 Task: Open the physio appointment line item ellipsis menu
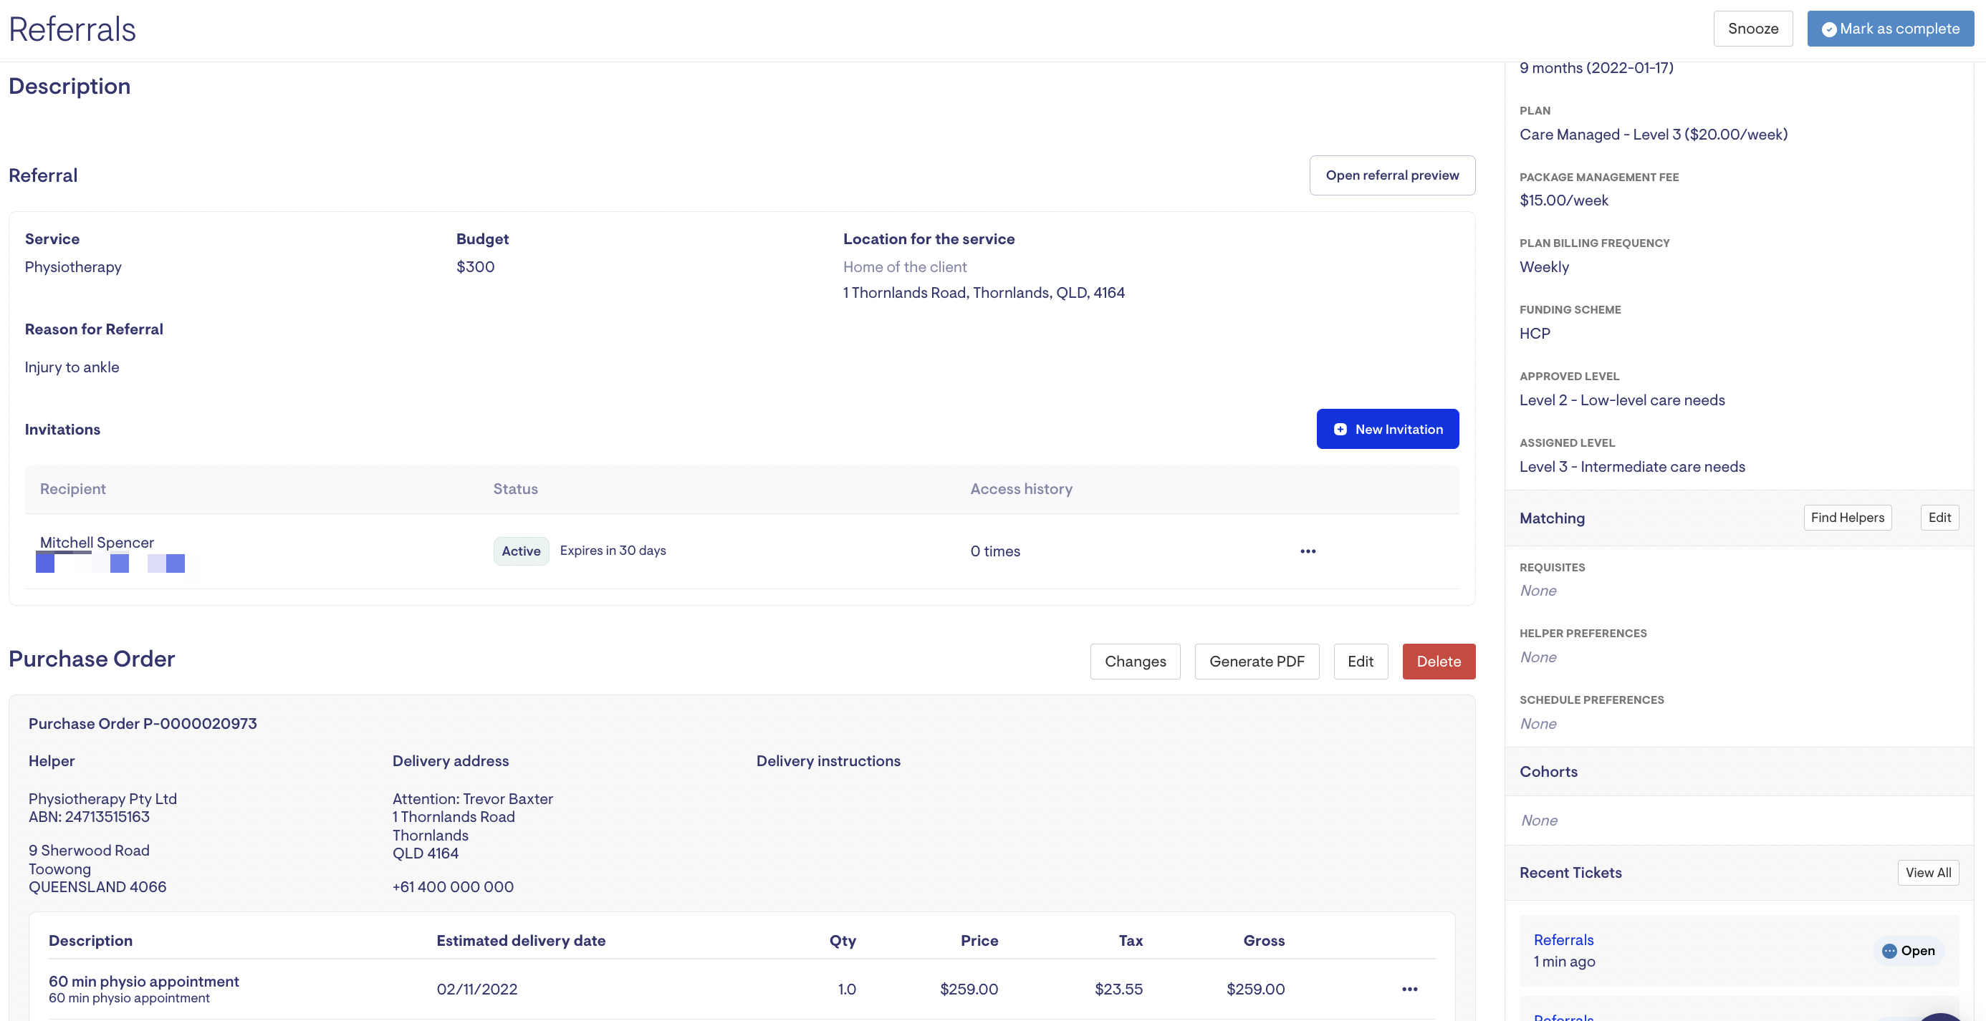[x=1409, y=989]
